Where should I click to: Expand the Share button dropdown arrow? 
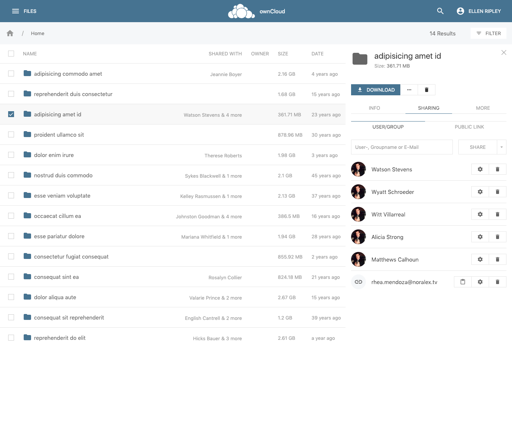point(502,147)
